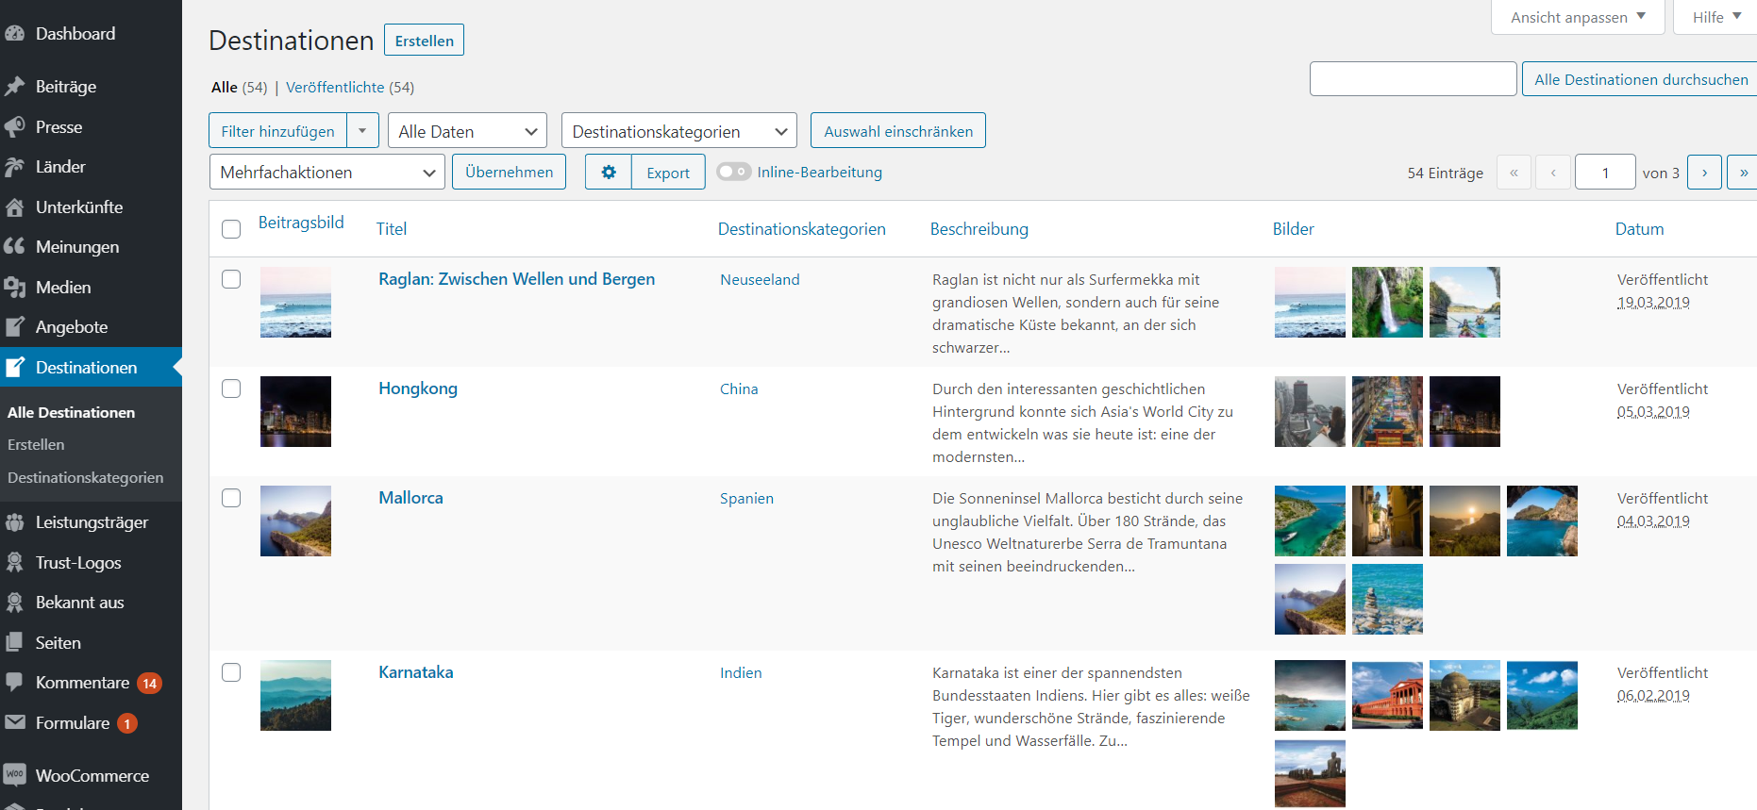The width and height of the screenshot is (1757, 810).
Task: Click the Auswahl einschränken button
Action: click(x=898, y=131)
